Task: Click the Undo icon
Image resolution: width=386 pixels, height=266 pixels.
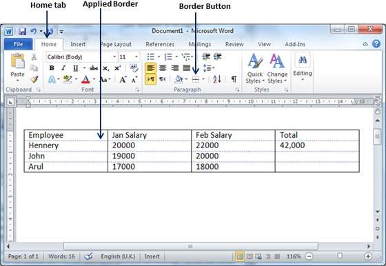Action: point(33,31)
